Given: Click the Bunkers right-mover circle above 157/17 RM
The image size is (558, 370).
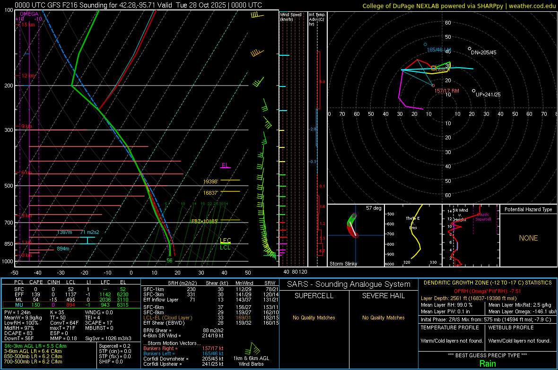Looking at the screenshot, I should [x=433, y=86].
